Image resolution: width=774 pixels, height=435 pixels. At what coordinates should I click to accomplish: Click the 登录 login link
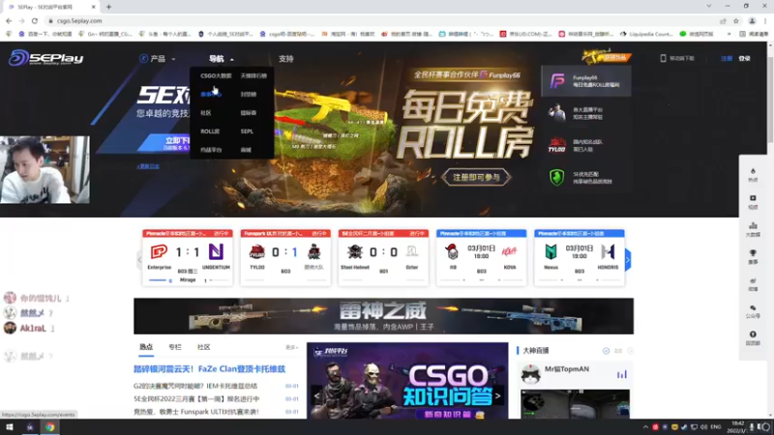click(744, 58)
